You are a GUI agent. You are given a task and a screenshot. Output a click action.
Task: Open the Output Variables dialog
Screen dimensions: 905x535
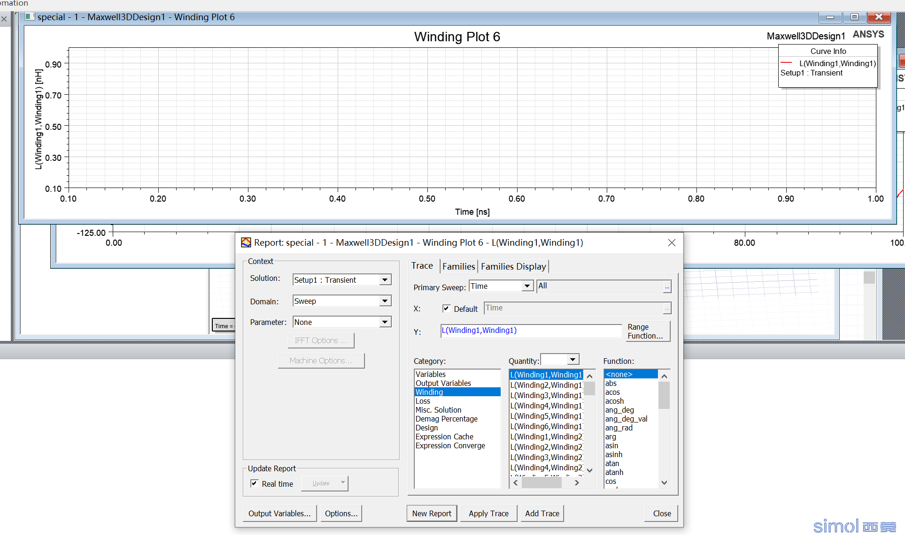[x=279, y=513]
